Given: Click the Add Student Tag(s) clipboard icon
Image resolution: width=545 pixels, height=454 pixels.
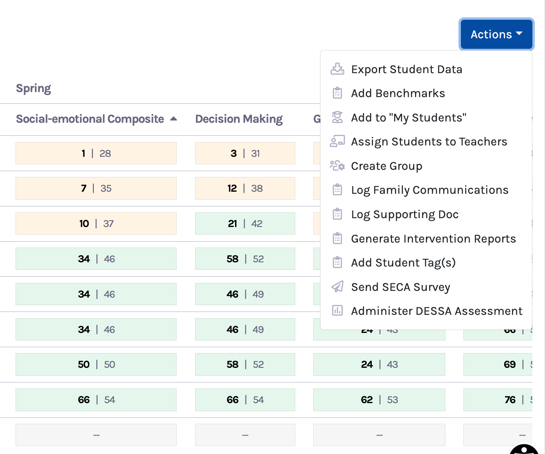Looking at the screenshot, I should point(337,262).
